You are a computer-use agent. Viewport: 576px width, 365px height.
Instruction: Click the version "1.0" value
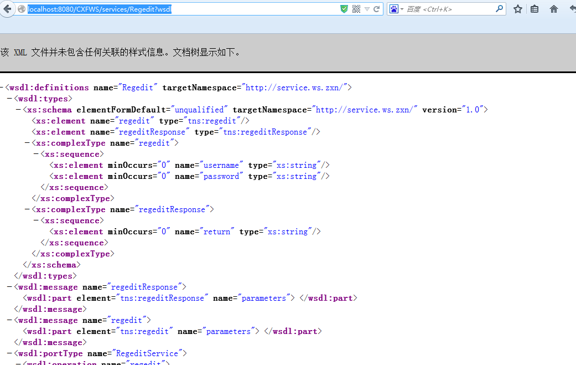pos(473,110)
